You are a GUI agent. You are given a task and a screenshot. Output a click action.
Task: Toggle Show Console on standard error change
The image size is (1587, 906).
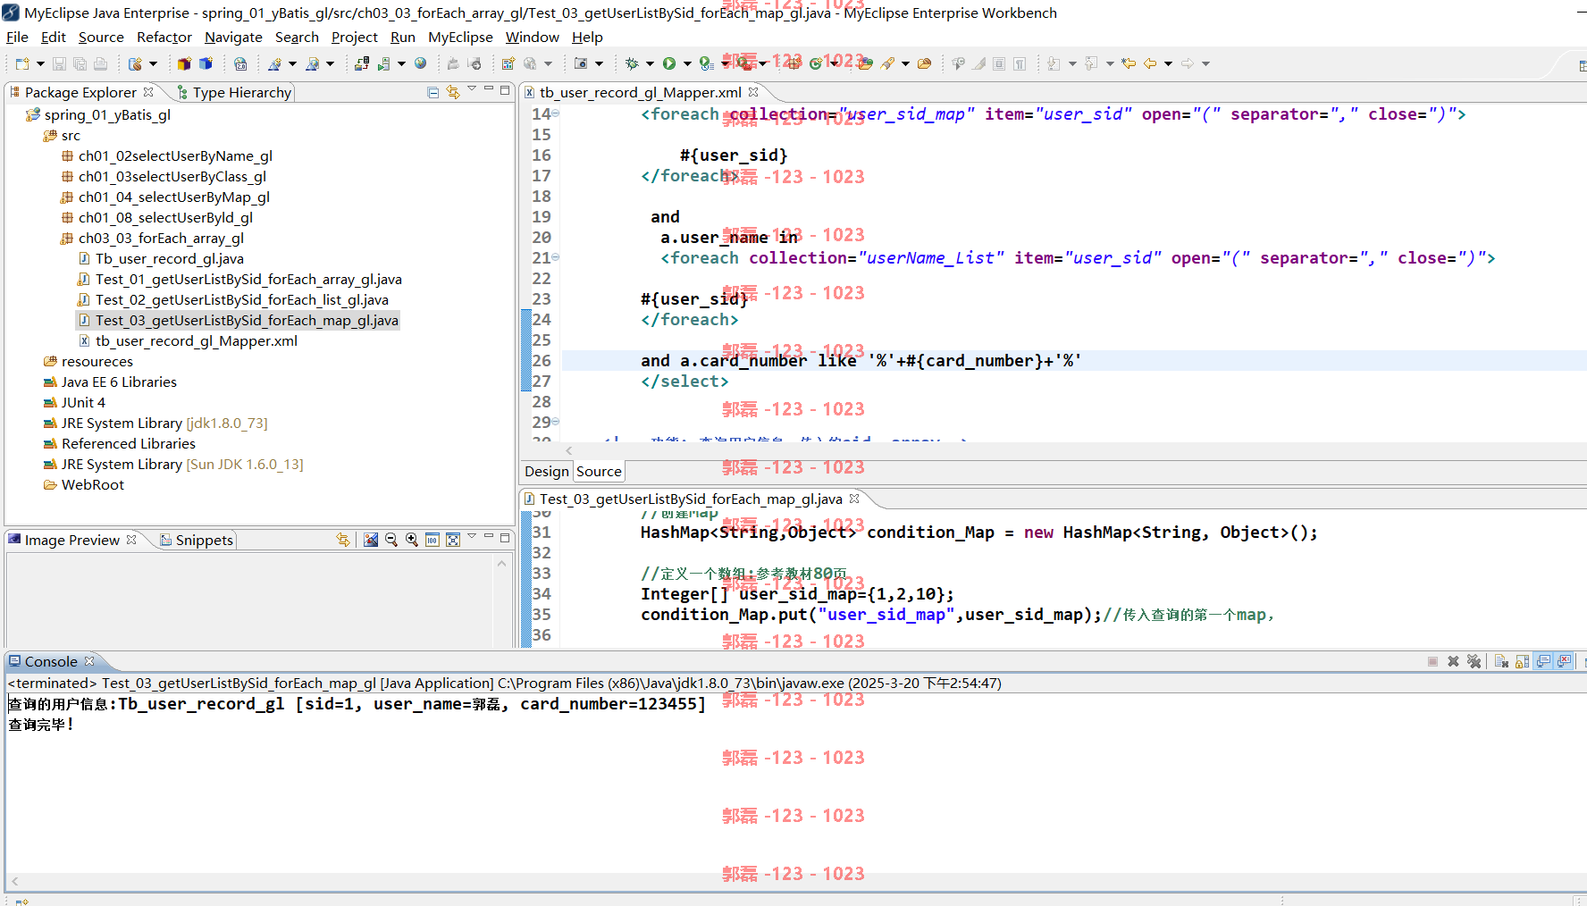click(x=1565, y=661)
